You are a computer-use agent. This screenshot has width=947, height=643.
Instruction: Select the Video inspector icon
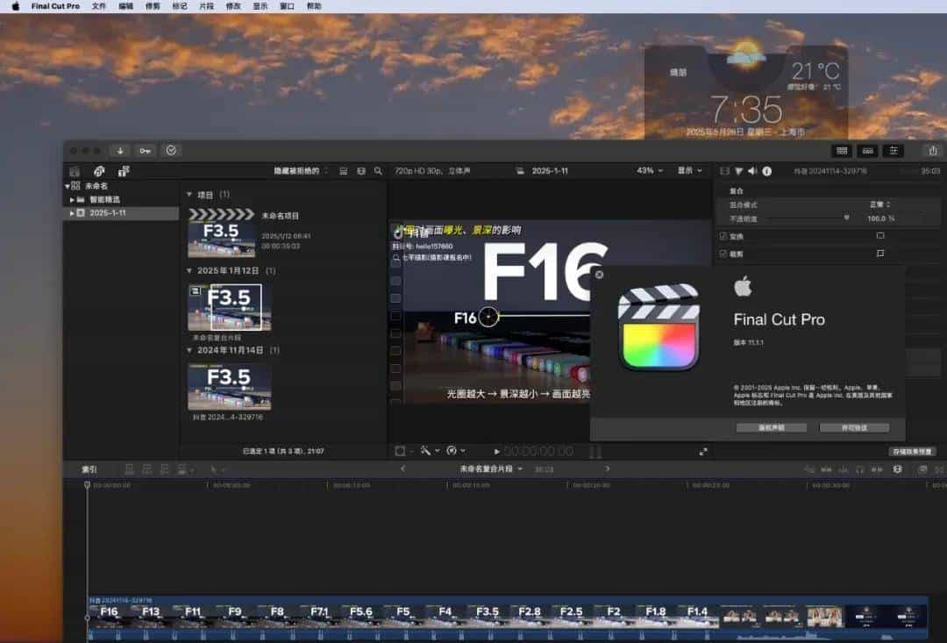724,171
